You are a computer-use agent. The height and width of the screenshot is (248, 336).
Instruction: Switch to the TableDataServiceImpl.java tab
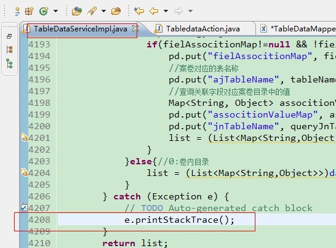pyautogui.click(x=81, y=29)
